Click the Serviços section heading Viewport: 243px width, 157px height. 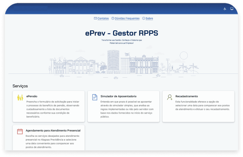click(x=20, y=86)
